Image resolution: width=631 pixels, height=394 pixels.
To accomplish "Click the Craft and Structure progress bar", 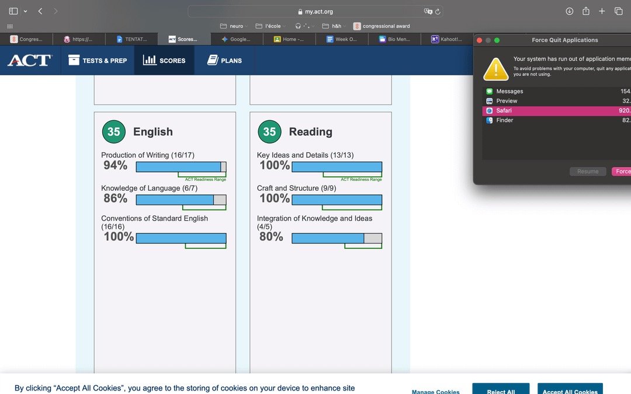I will coord(337,200).
